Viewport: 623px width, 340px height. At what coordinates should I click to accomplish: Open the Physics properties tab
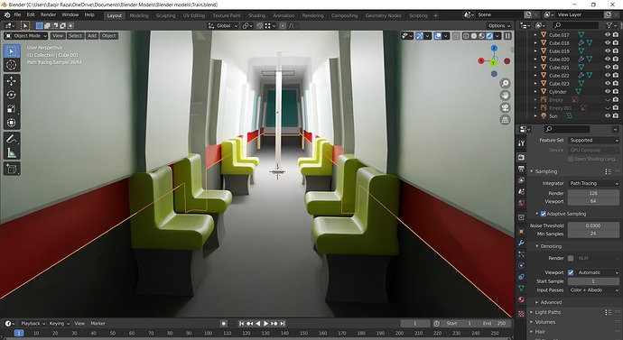pos(521,265)
